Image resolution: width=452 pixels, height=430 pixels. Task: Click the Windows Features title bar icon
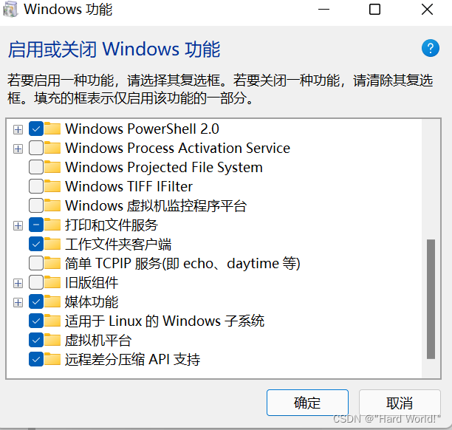[x=11, y=10]
